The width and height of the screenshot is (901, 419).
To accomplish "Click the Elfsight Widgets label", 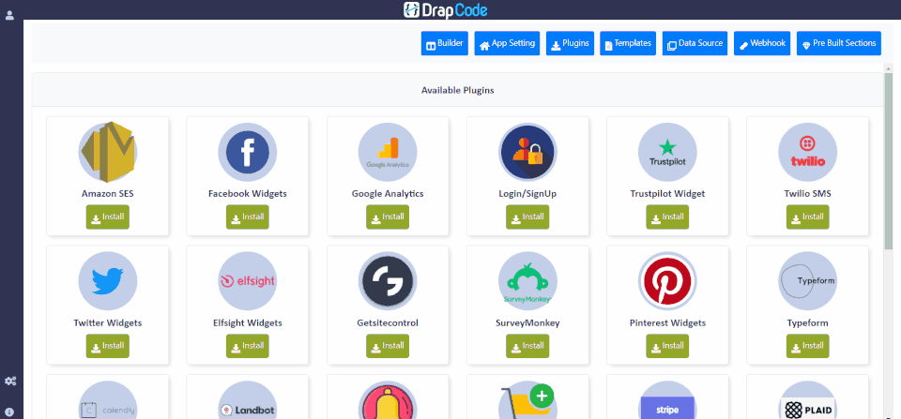I will tap(248, 322).
